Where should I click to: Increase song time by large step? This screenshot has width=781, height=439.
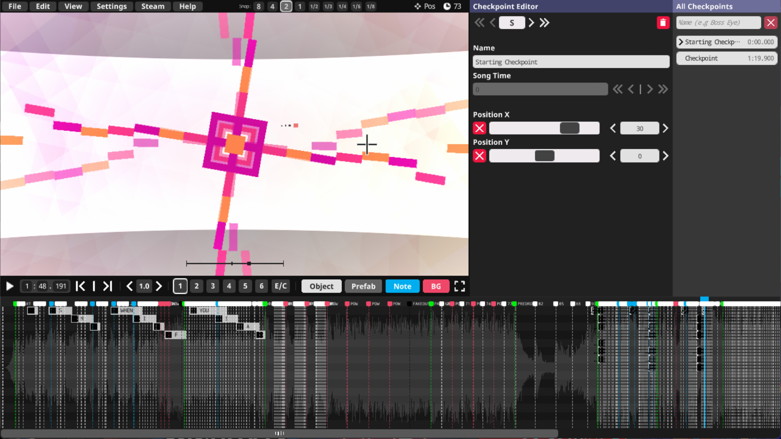663,89
